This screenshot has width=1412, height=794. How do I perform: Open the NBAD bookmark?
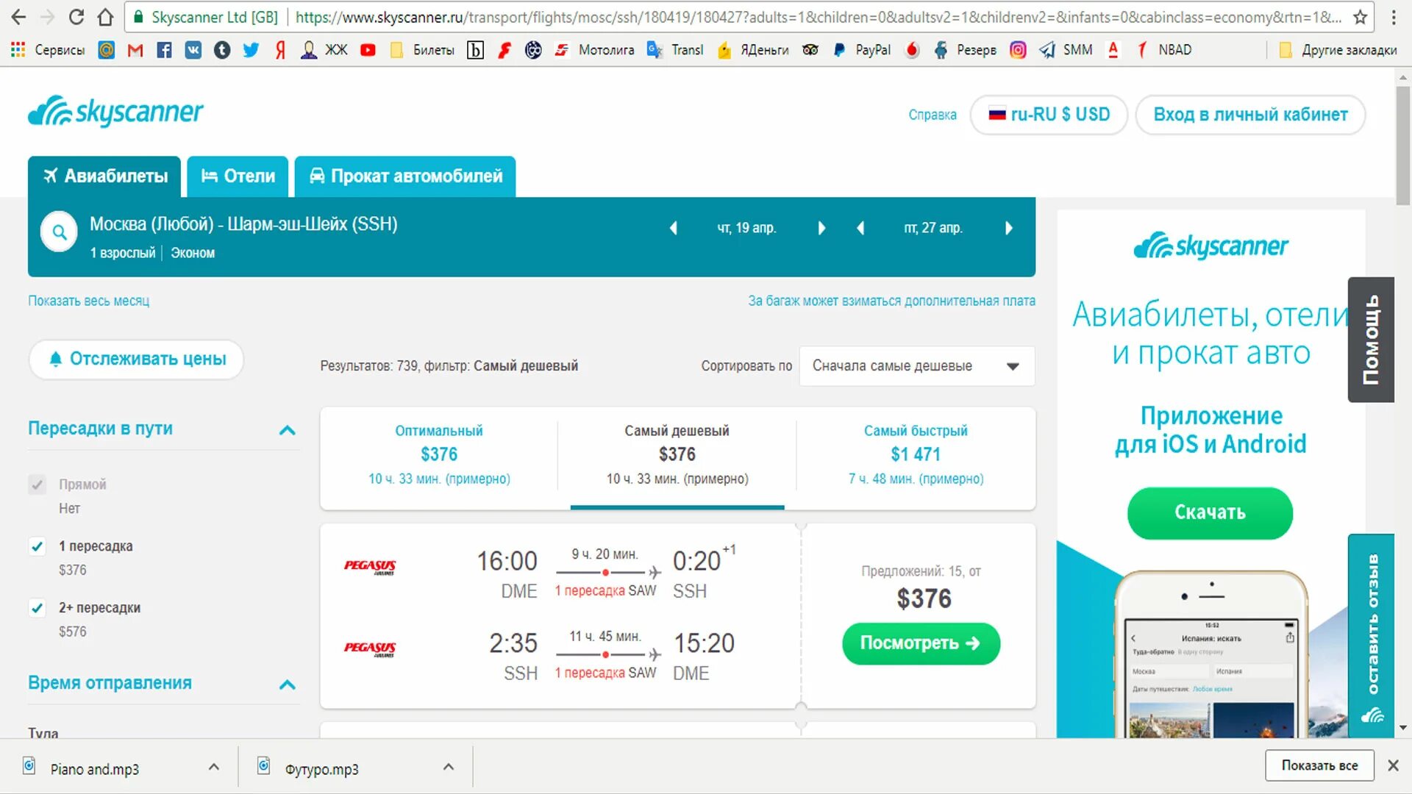tap(1164, 50)
